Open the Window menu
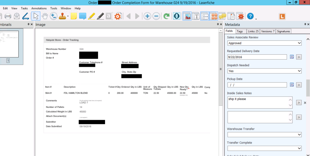The width and height of the screenshot is (310, 156). (x=66, y=8)
